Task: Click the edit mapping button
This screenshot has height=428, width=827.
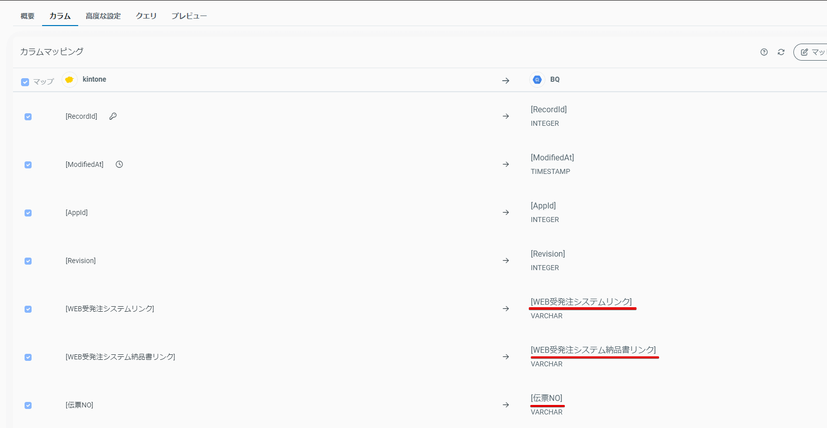Action: point(810,52)
